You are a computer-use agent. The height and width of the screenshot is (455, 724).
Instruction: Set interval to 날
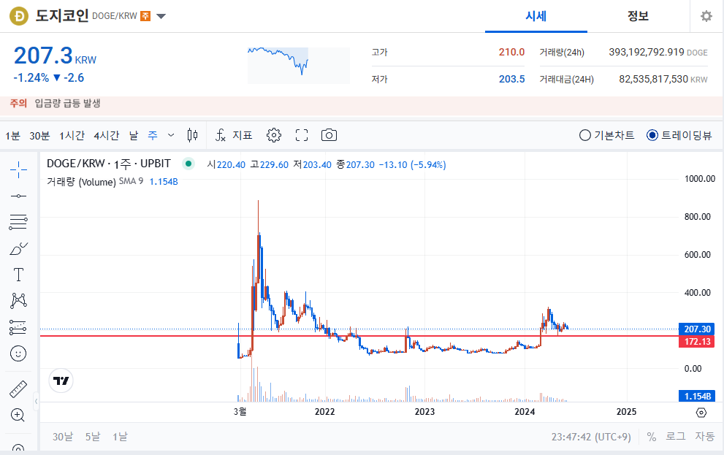(x=134, y=135)
